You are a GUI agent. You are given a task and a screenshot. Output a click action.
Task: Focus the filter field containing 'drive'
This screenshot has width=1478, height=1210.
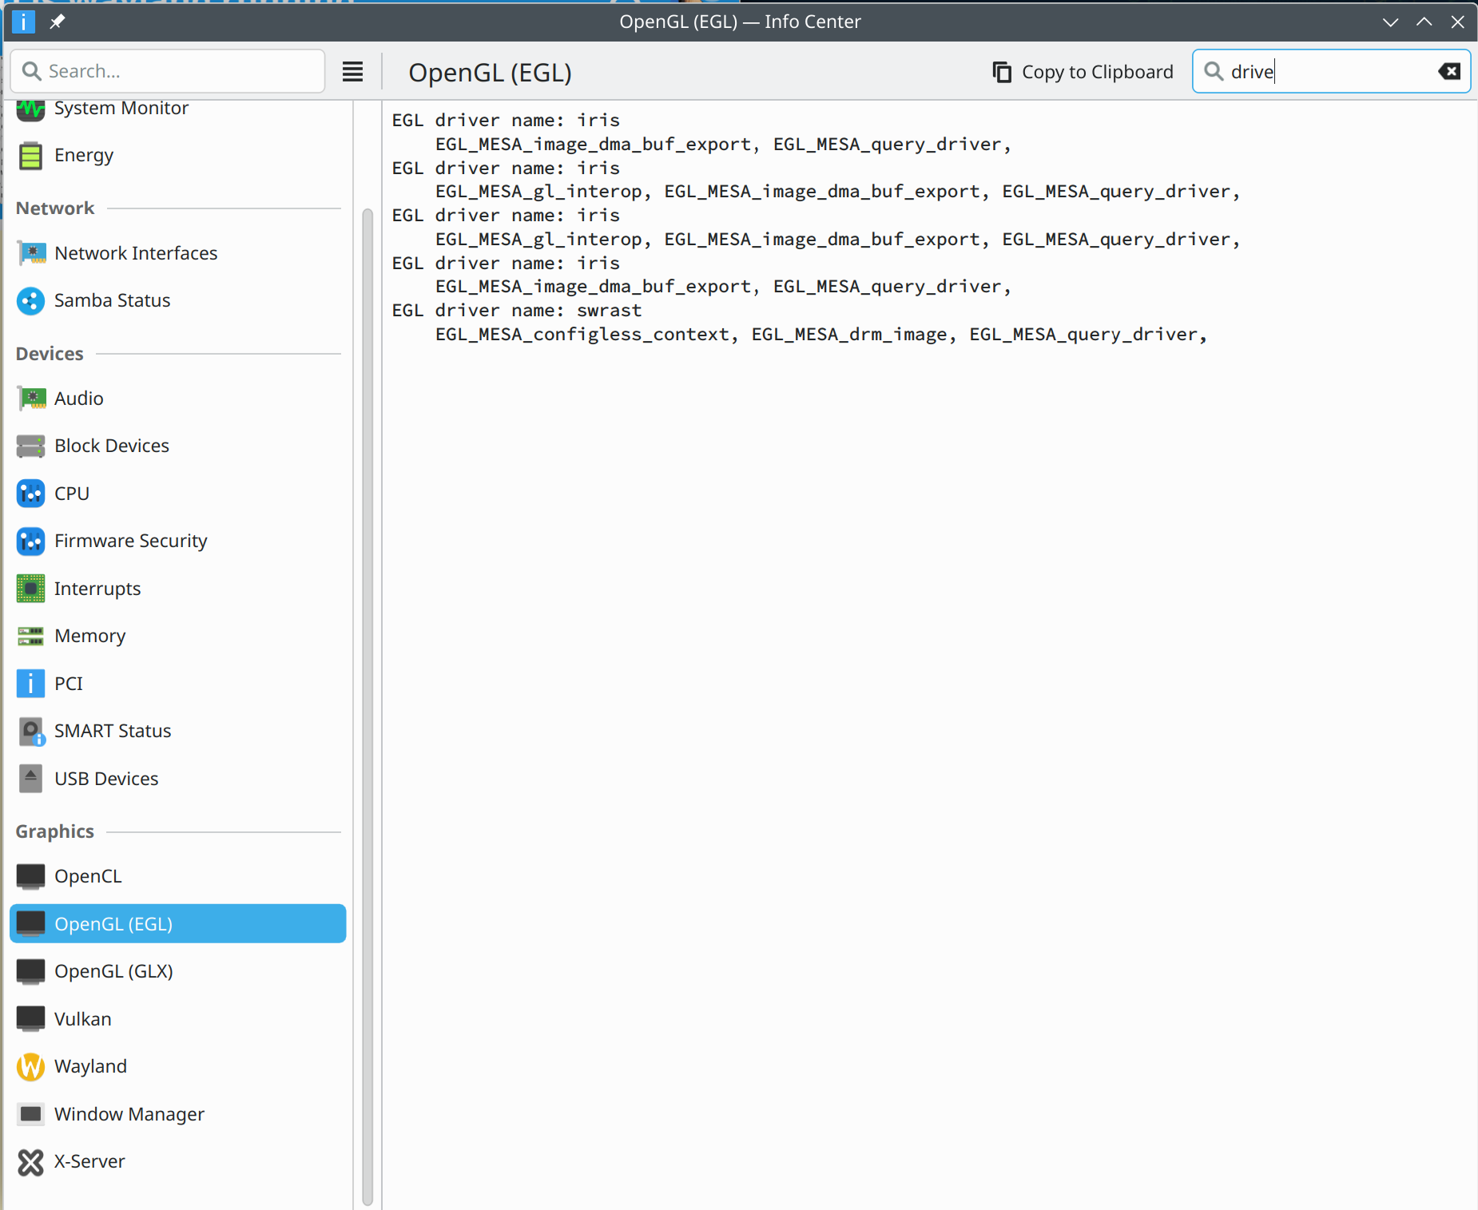(1331, 71)
